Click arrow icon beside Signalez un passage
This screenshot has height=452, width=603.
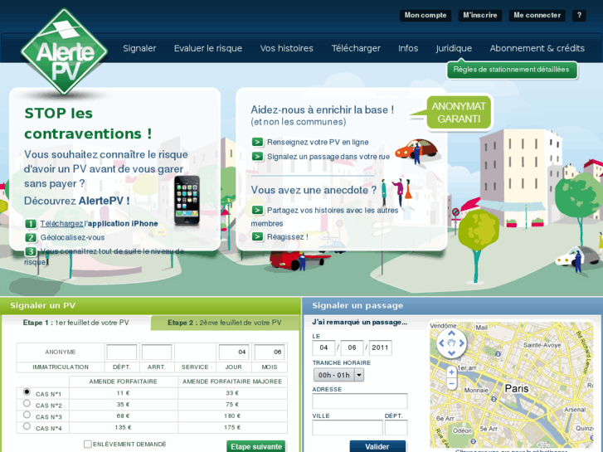pos(257,157)
